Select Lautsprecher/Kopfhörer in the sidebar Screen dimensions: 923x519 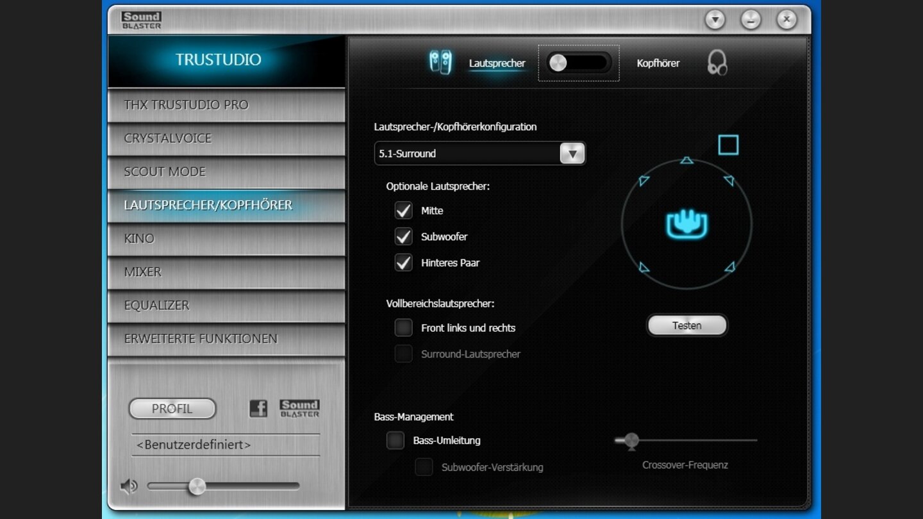(226, 205)
